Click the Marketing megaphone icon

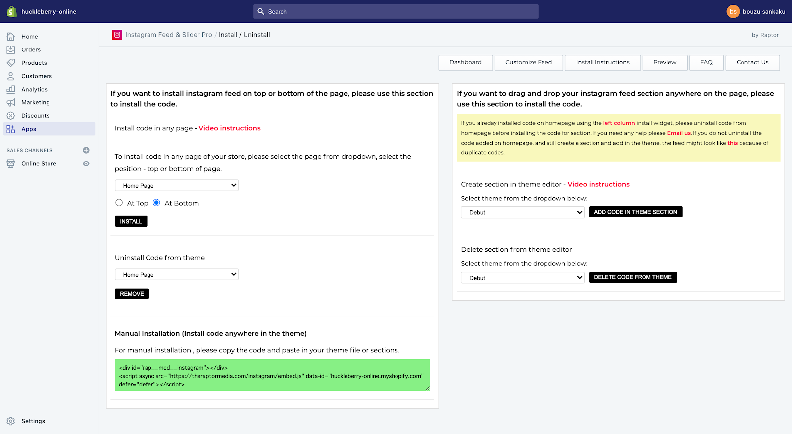[11, 102]
